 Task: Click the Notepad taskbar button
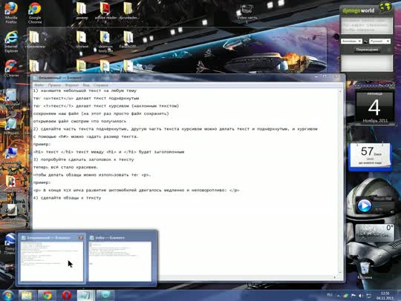85,296
